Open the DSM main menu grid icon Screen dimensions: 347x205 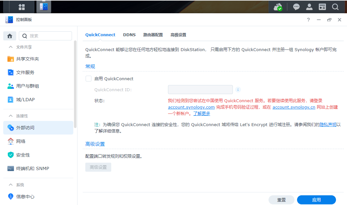click(x=22, y=7)
